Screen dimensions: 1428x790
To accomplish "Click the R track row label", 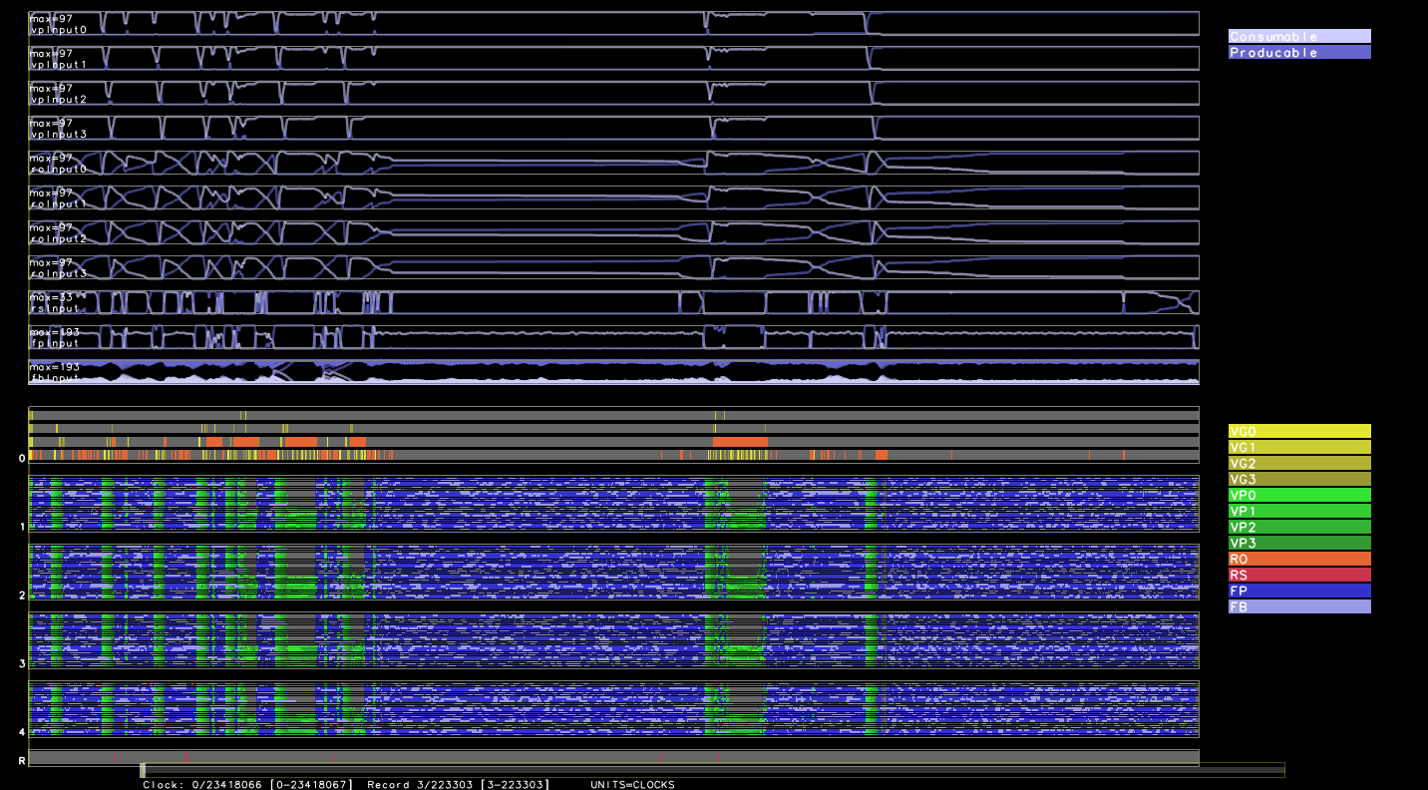I will click(22, 761).
